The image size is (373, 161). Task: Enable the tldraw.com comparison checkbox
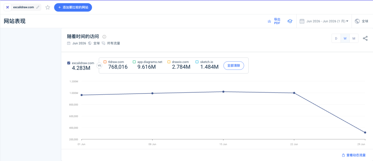point(105,62)
